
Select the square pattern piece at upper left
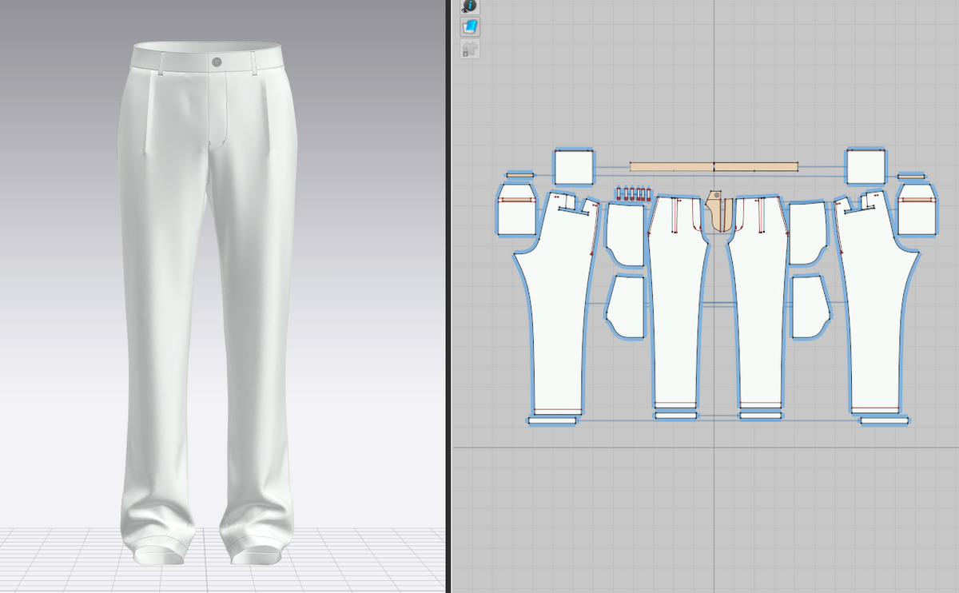point(574,168)
